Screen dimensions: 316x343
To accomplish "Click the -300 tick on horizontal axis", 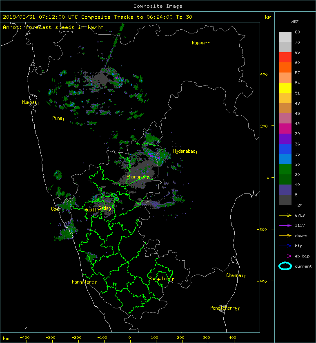I will [50, 338].
